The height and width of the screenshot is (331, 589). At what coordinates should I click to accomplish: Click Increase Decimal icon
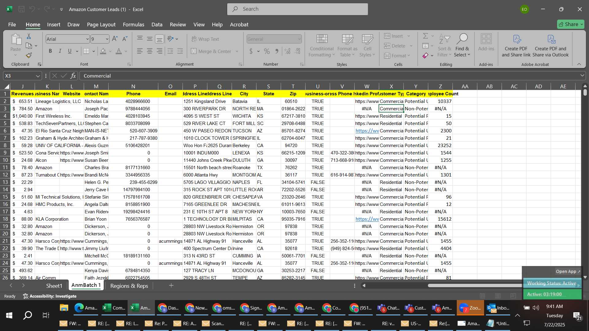click(x=287, y=51)
